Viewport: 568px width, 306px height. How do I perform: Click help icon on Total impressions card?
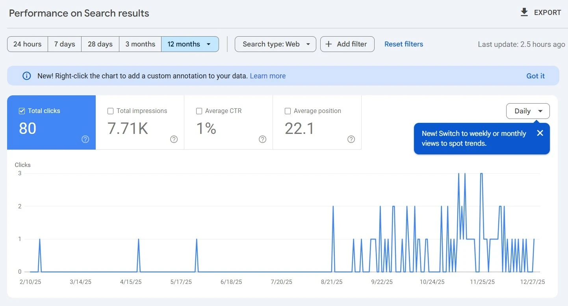click(x=174, y=139)
